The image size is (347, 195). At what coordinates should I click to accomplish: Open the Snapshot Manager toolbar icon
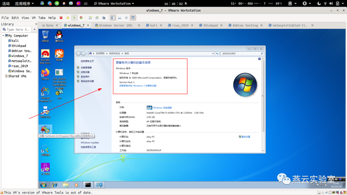coord(103,18)
